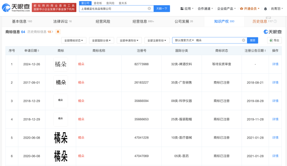Open 详情 for trademark 82773988
The width and height of the screenshot is (287, 166).
pyautogui.click(x=275, y=64)
